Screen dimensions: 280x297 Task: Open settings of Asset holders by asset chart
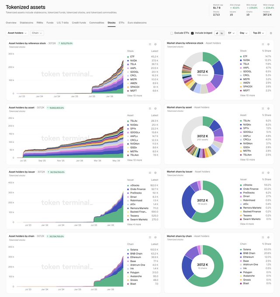[156, 108]
